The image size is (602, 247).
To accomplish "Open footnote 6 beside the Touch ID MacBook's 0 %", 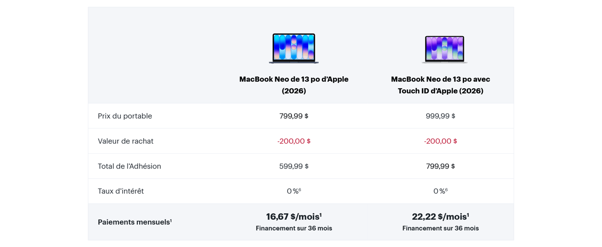I will [x=447, y=190].
